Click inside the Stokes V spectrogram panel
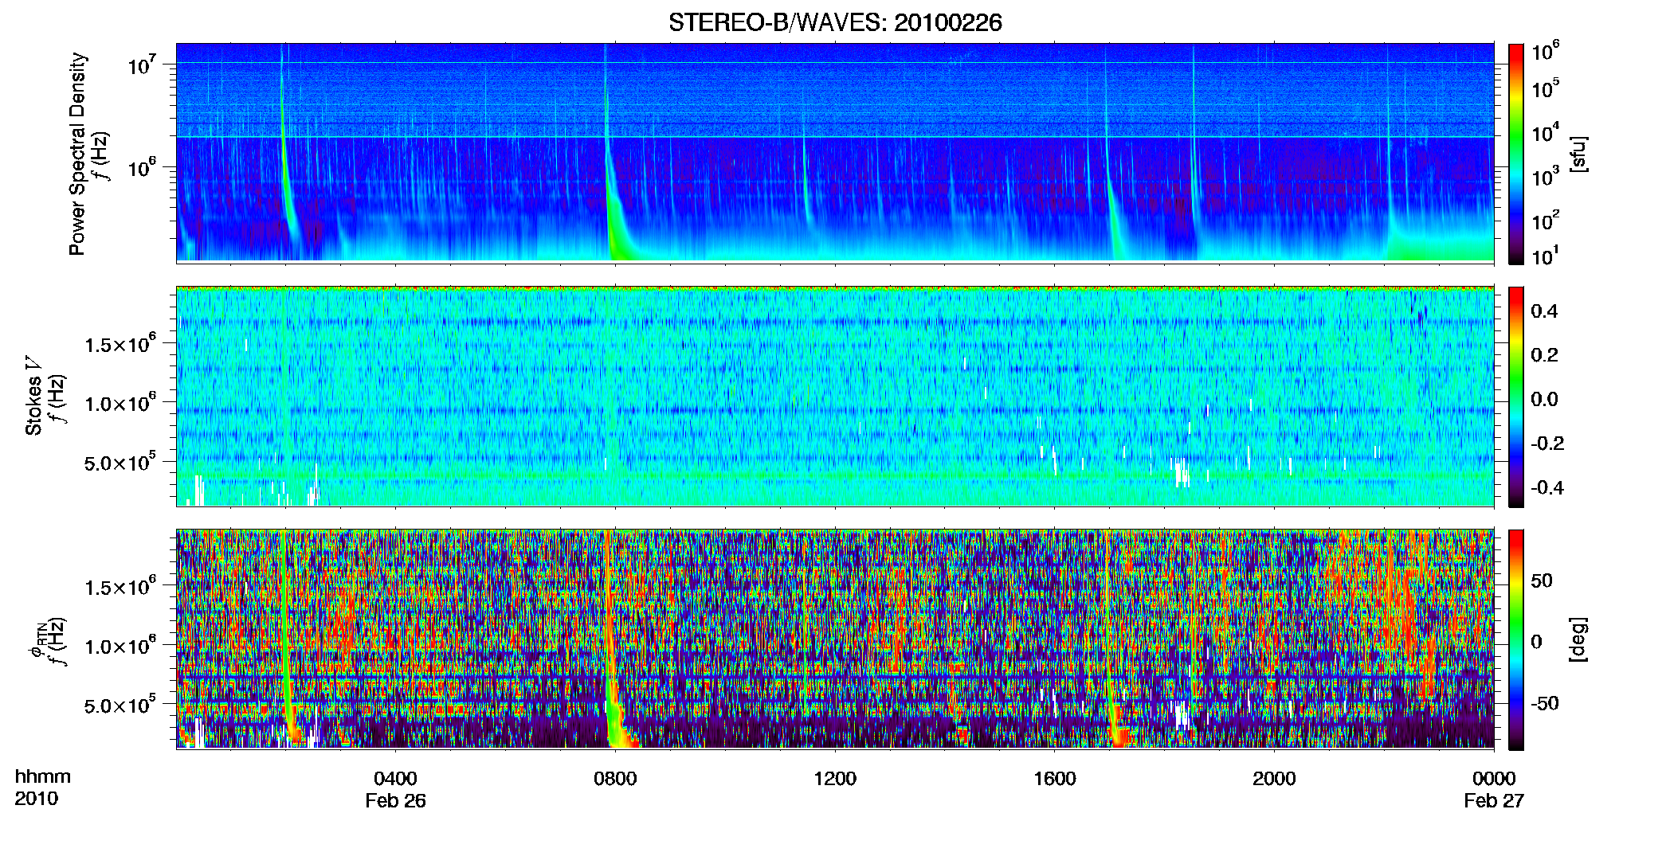This screenshot has height=860, width=1670. tap(835, 397)
